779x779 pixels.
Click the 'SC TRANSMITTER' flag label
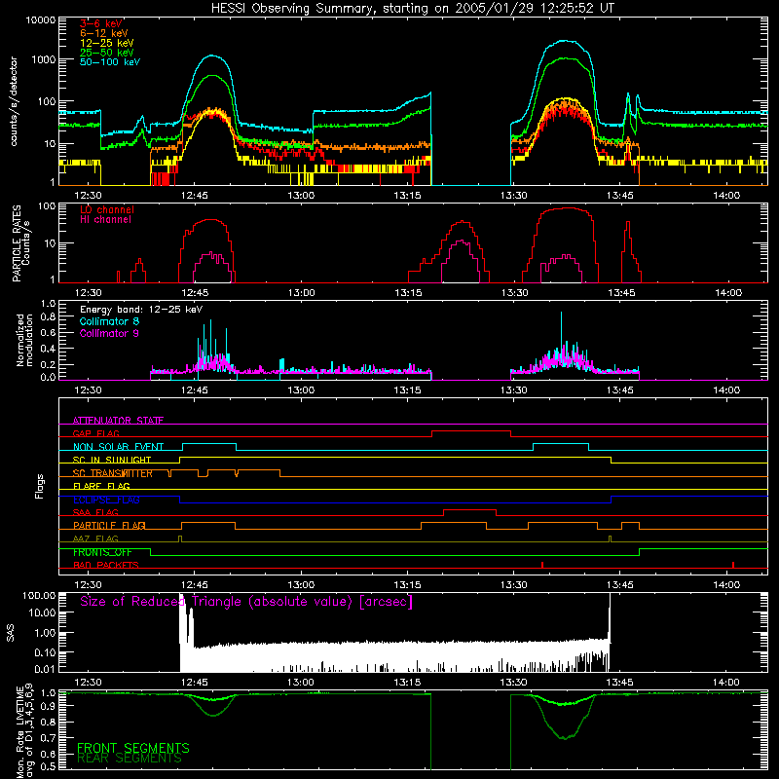[x=113, y=473]
